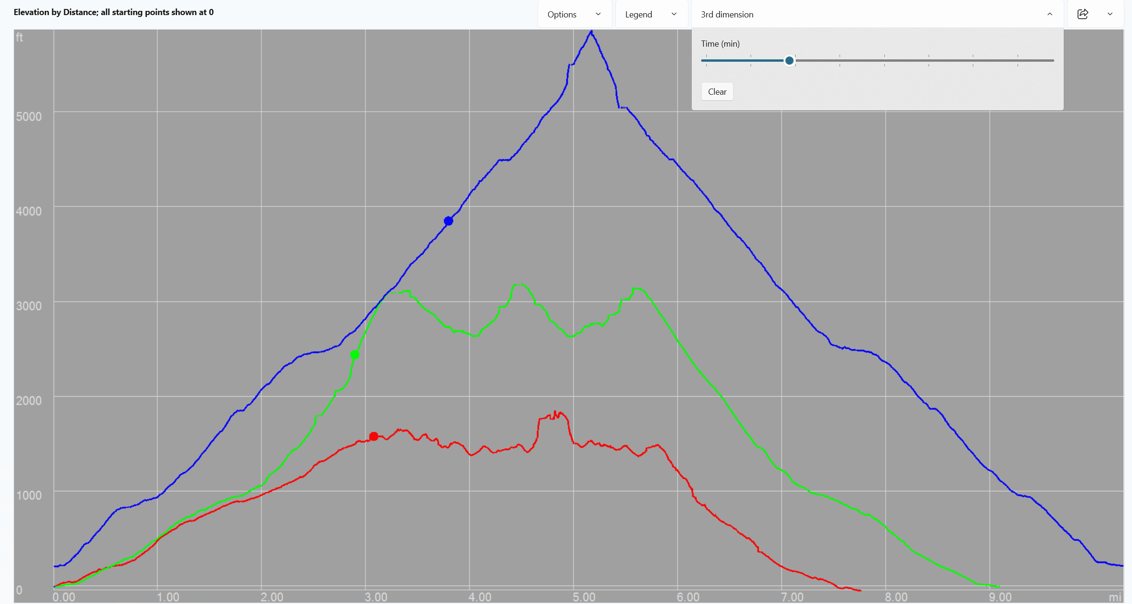Click the red line's highest peak
The image size is (1132, 604).
(556, 412)
